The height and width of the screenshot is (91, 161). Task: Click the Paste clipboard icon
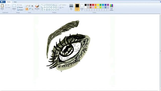tap(2, 6)
